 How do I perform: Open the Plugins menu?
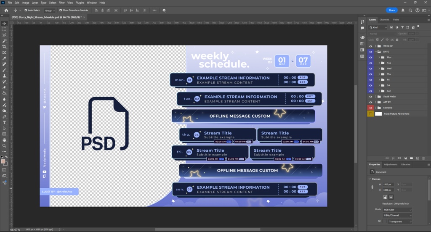tap(80, 3)
